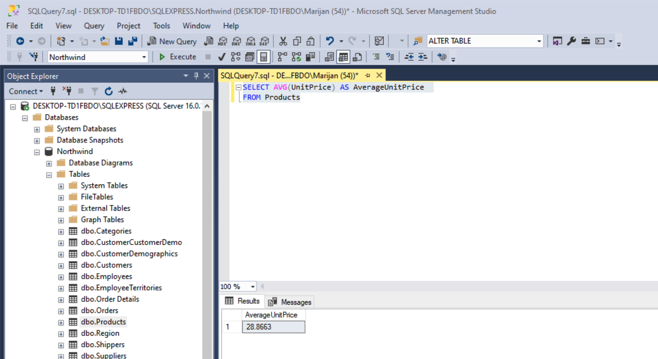This screenshot has width=658, height=359.
Task: Comment out the selected lines
Action: [x=376, y=57]
